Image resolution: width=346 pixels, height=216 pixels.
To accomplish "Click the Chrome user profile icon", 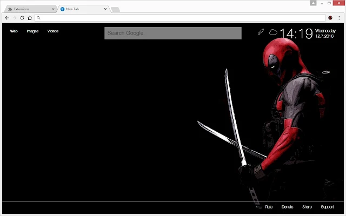I will pyautogui.click(x=313, y=3).
